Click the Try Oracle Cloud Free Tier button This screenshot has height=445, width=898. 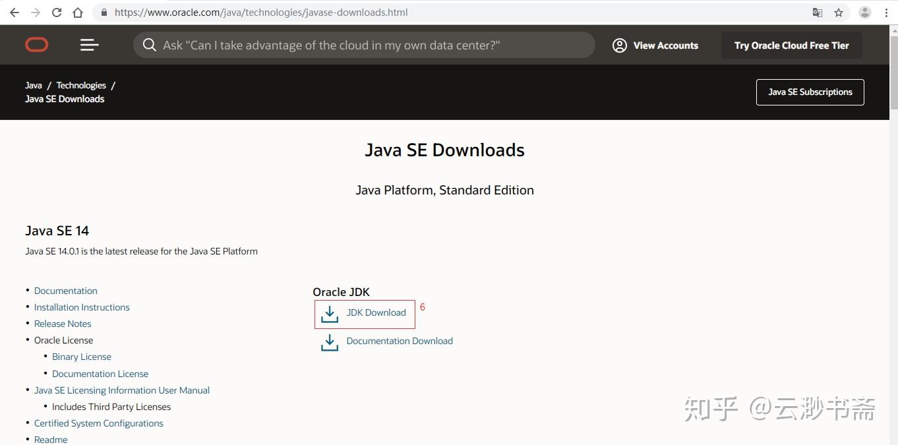[x=791, y=45]
